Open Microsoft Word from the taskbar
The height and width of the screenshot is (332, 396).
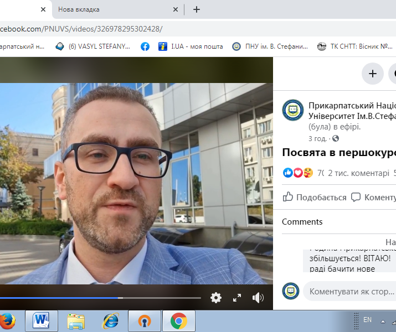click(x=42, y=321)
